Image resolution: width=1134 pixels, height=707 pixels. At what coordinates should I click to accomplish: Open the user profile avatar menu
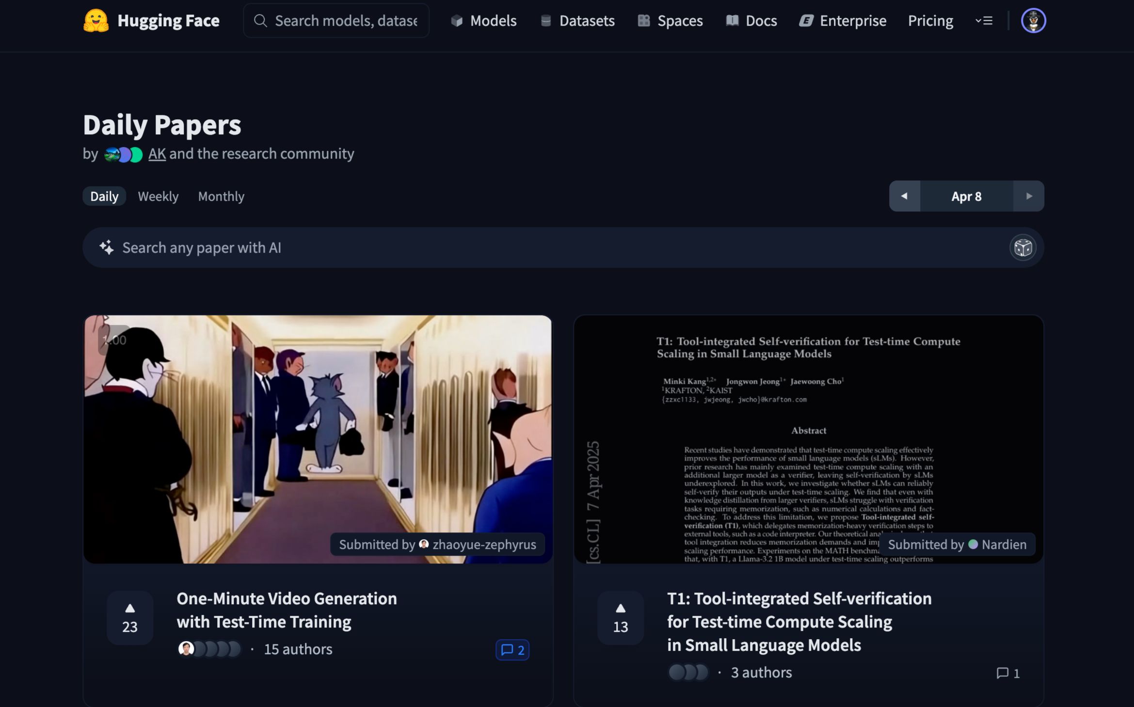[1033, 21]
